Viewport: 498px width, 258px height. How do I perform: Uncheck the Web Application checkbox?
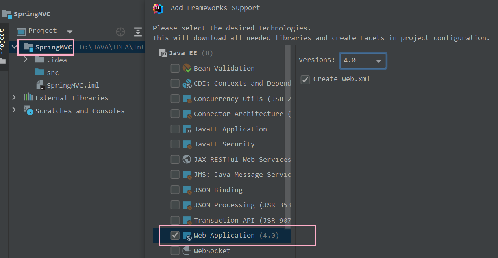175,236
